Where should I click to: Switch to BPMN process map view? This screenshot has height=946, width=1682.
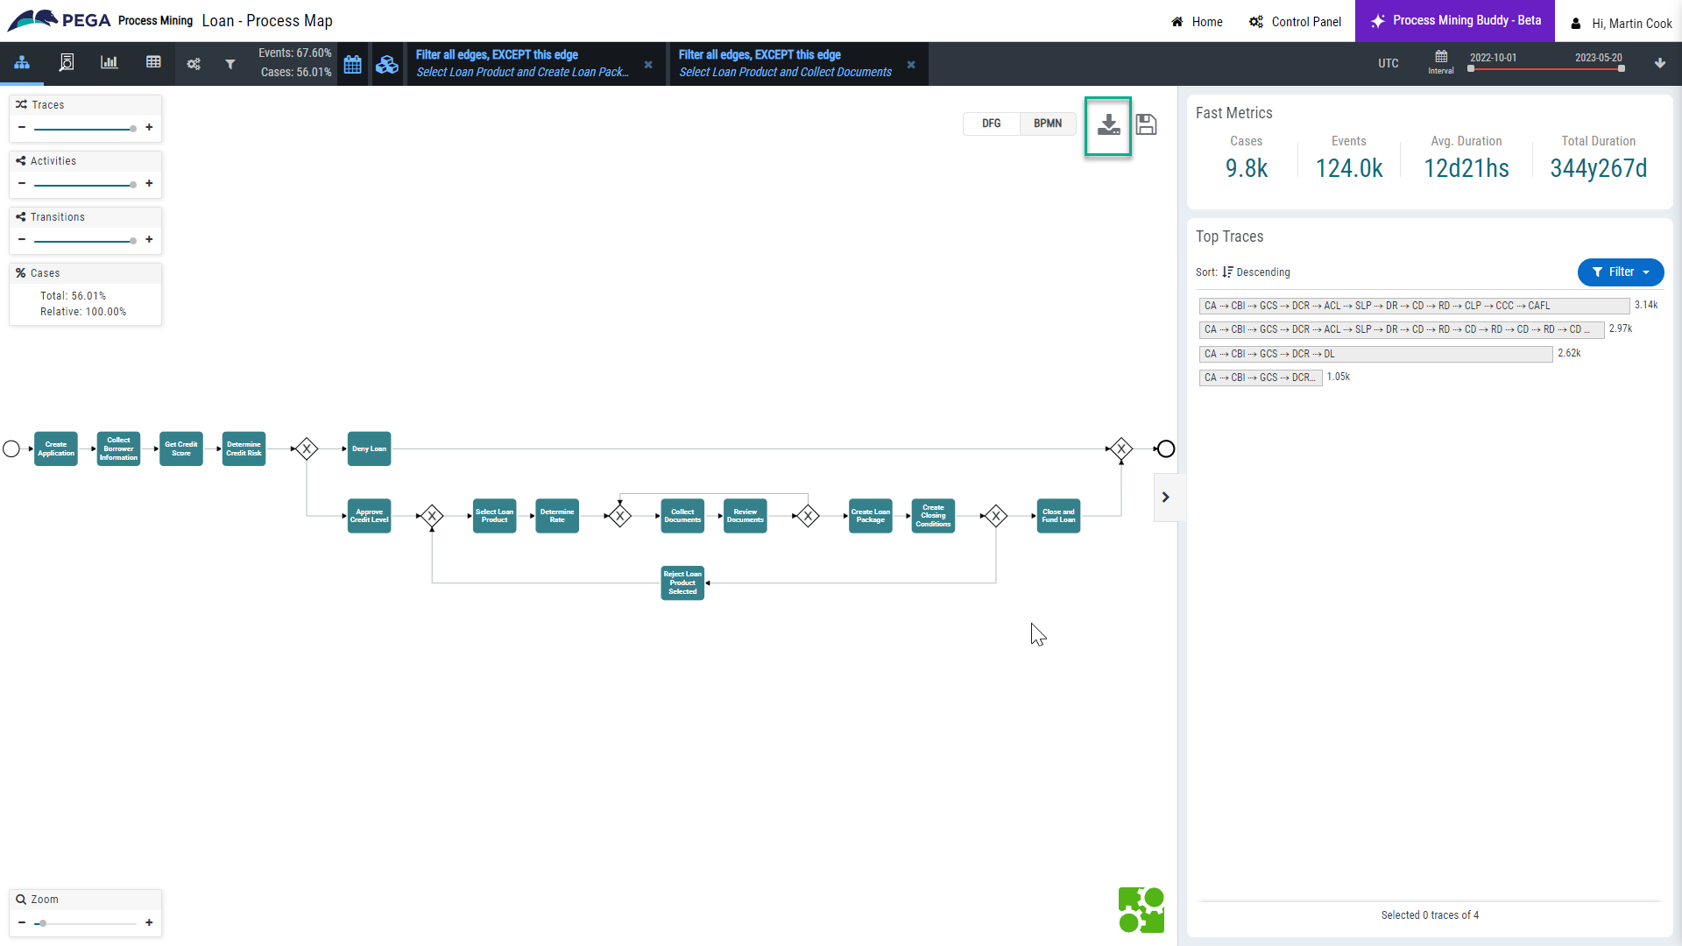click(x=1047, y=123)
